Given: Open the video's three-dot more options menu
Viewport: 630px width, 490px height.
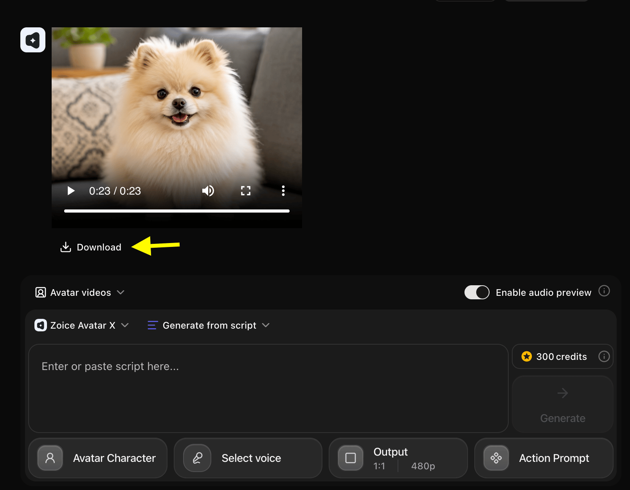Looking at the screenshot, I should click(x=283, y=191).
